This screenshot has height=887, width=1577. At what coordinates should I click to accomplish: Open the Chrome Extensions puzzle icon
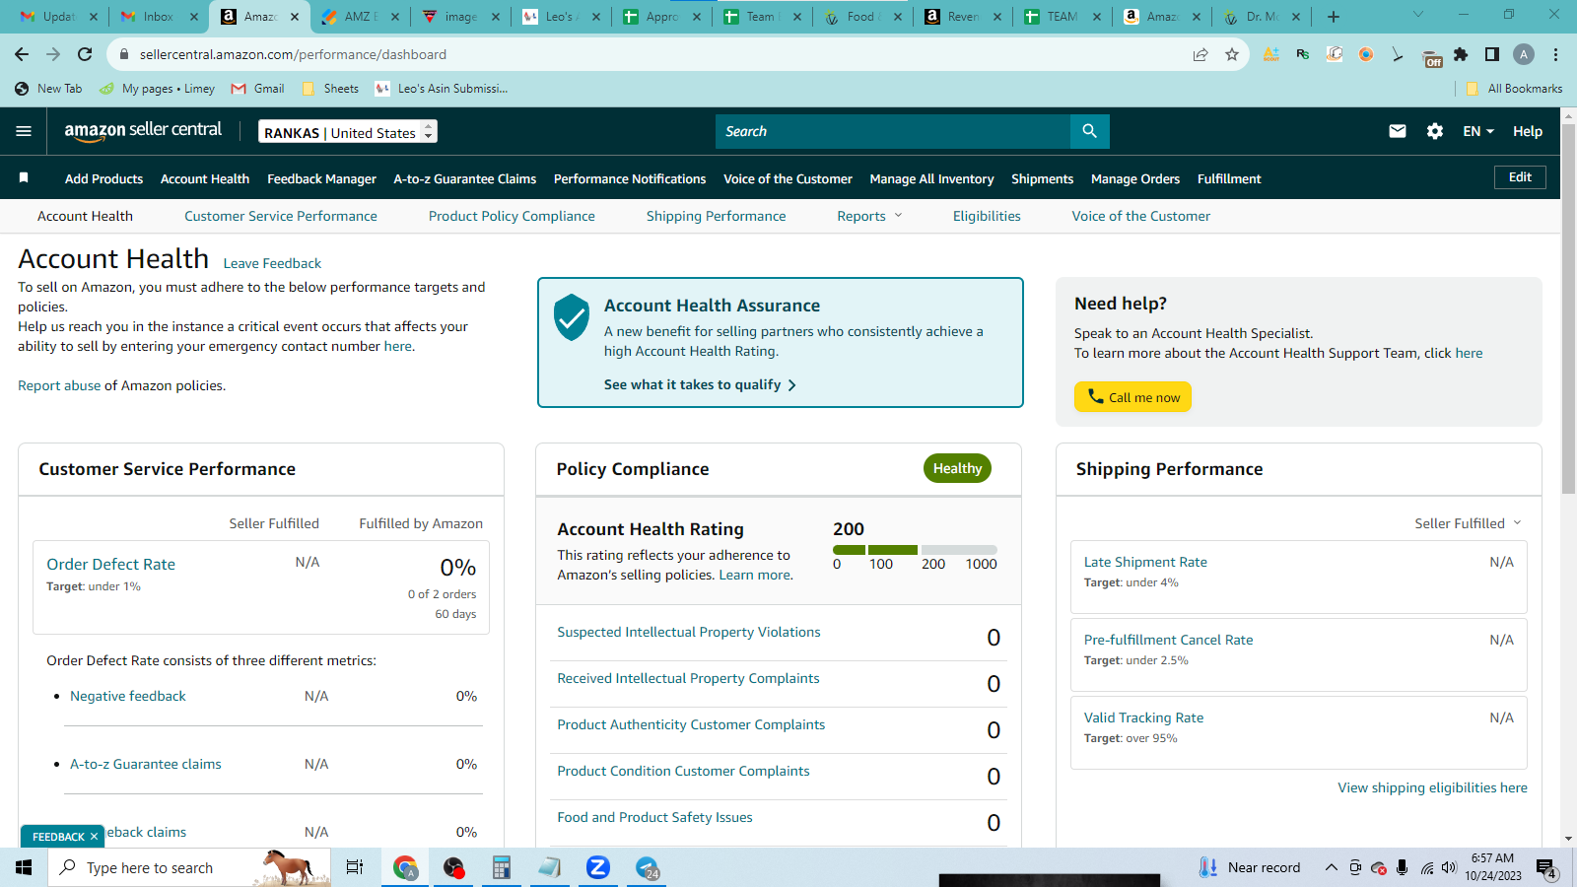click(1461, 54)
